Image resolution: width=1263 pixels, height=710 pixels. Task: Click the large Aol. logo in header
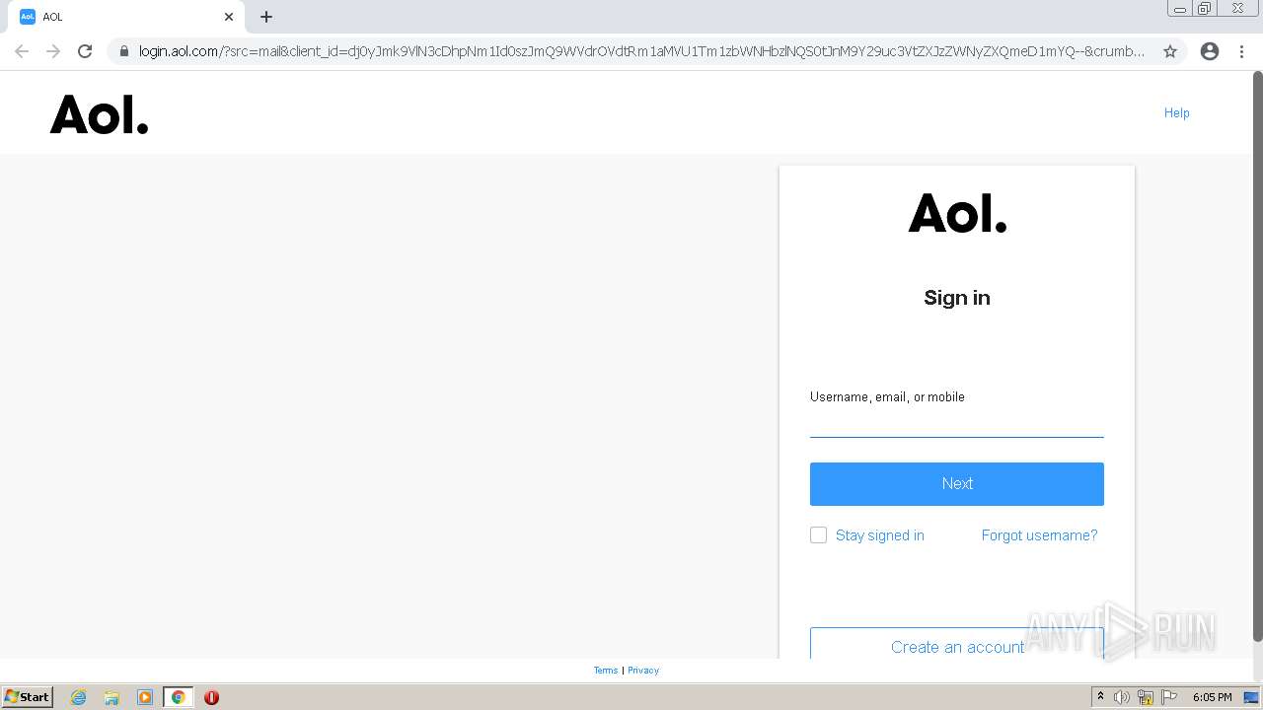tap(99, 114)
